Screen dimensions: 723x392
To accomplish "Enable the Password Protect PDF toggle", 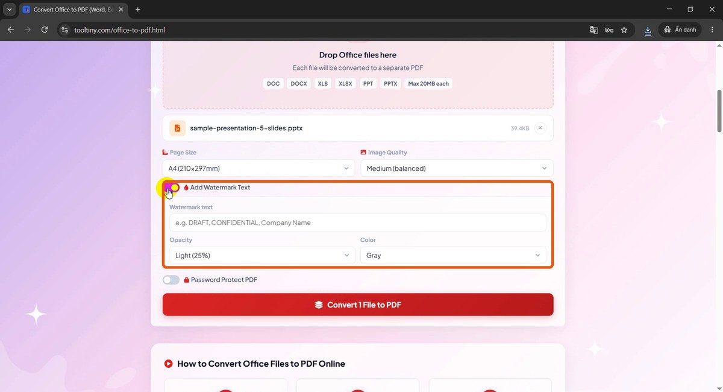I will coord(171,280).
